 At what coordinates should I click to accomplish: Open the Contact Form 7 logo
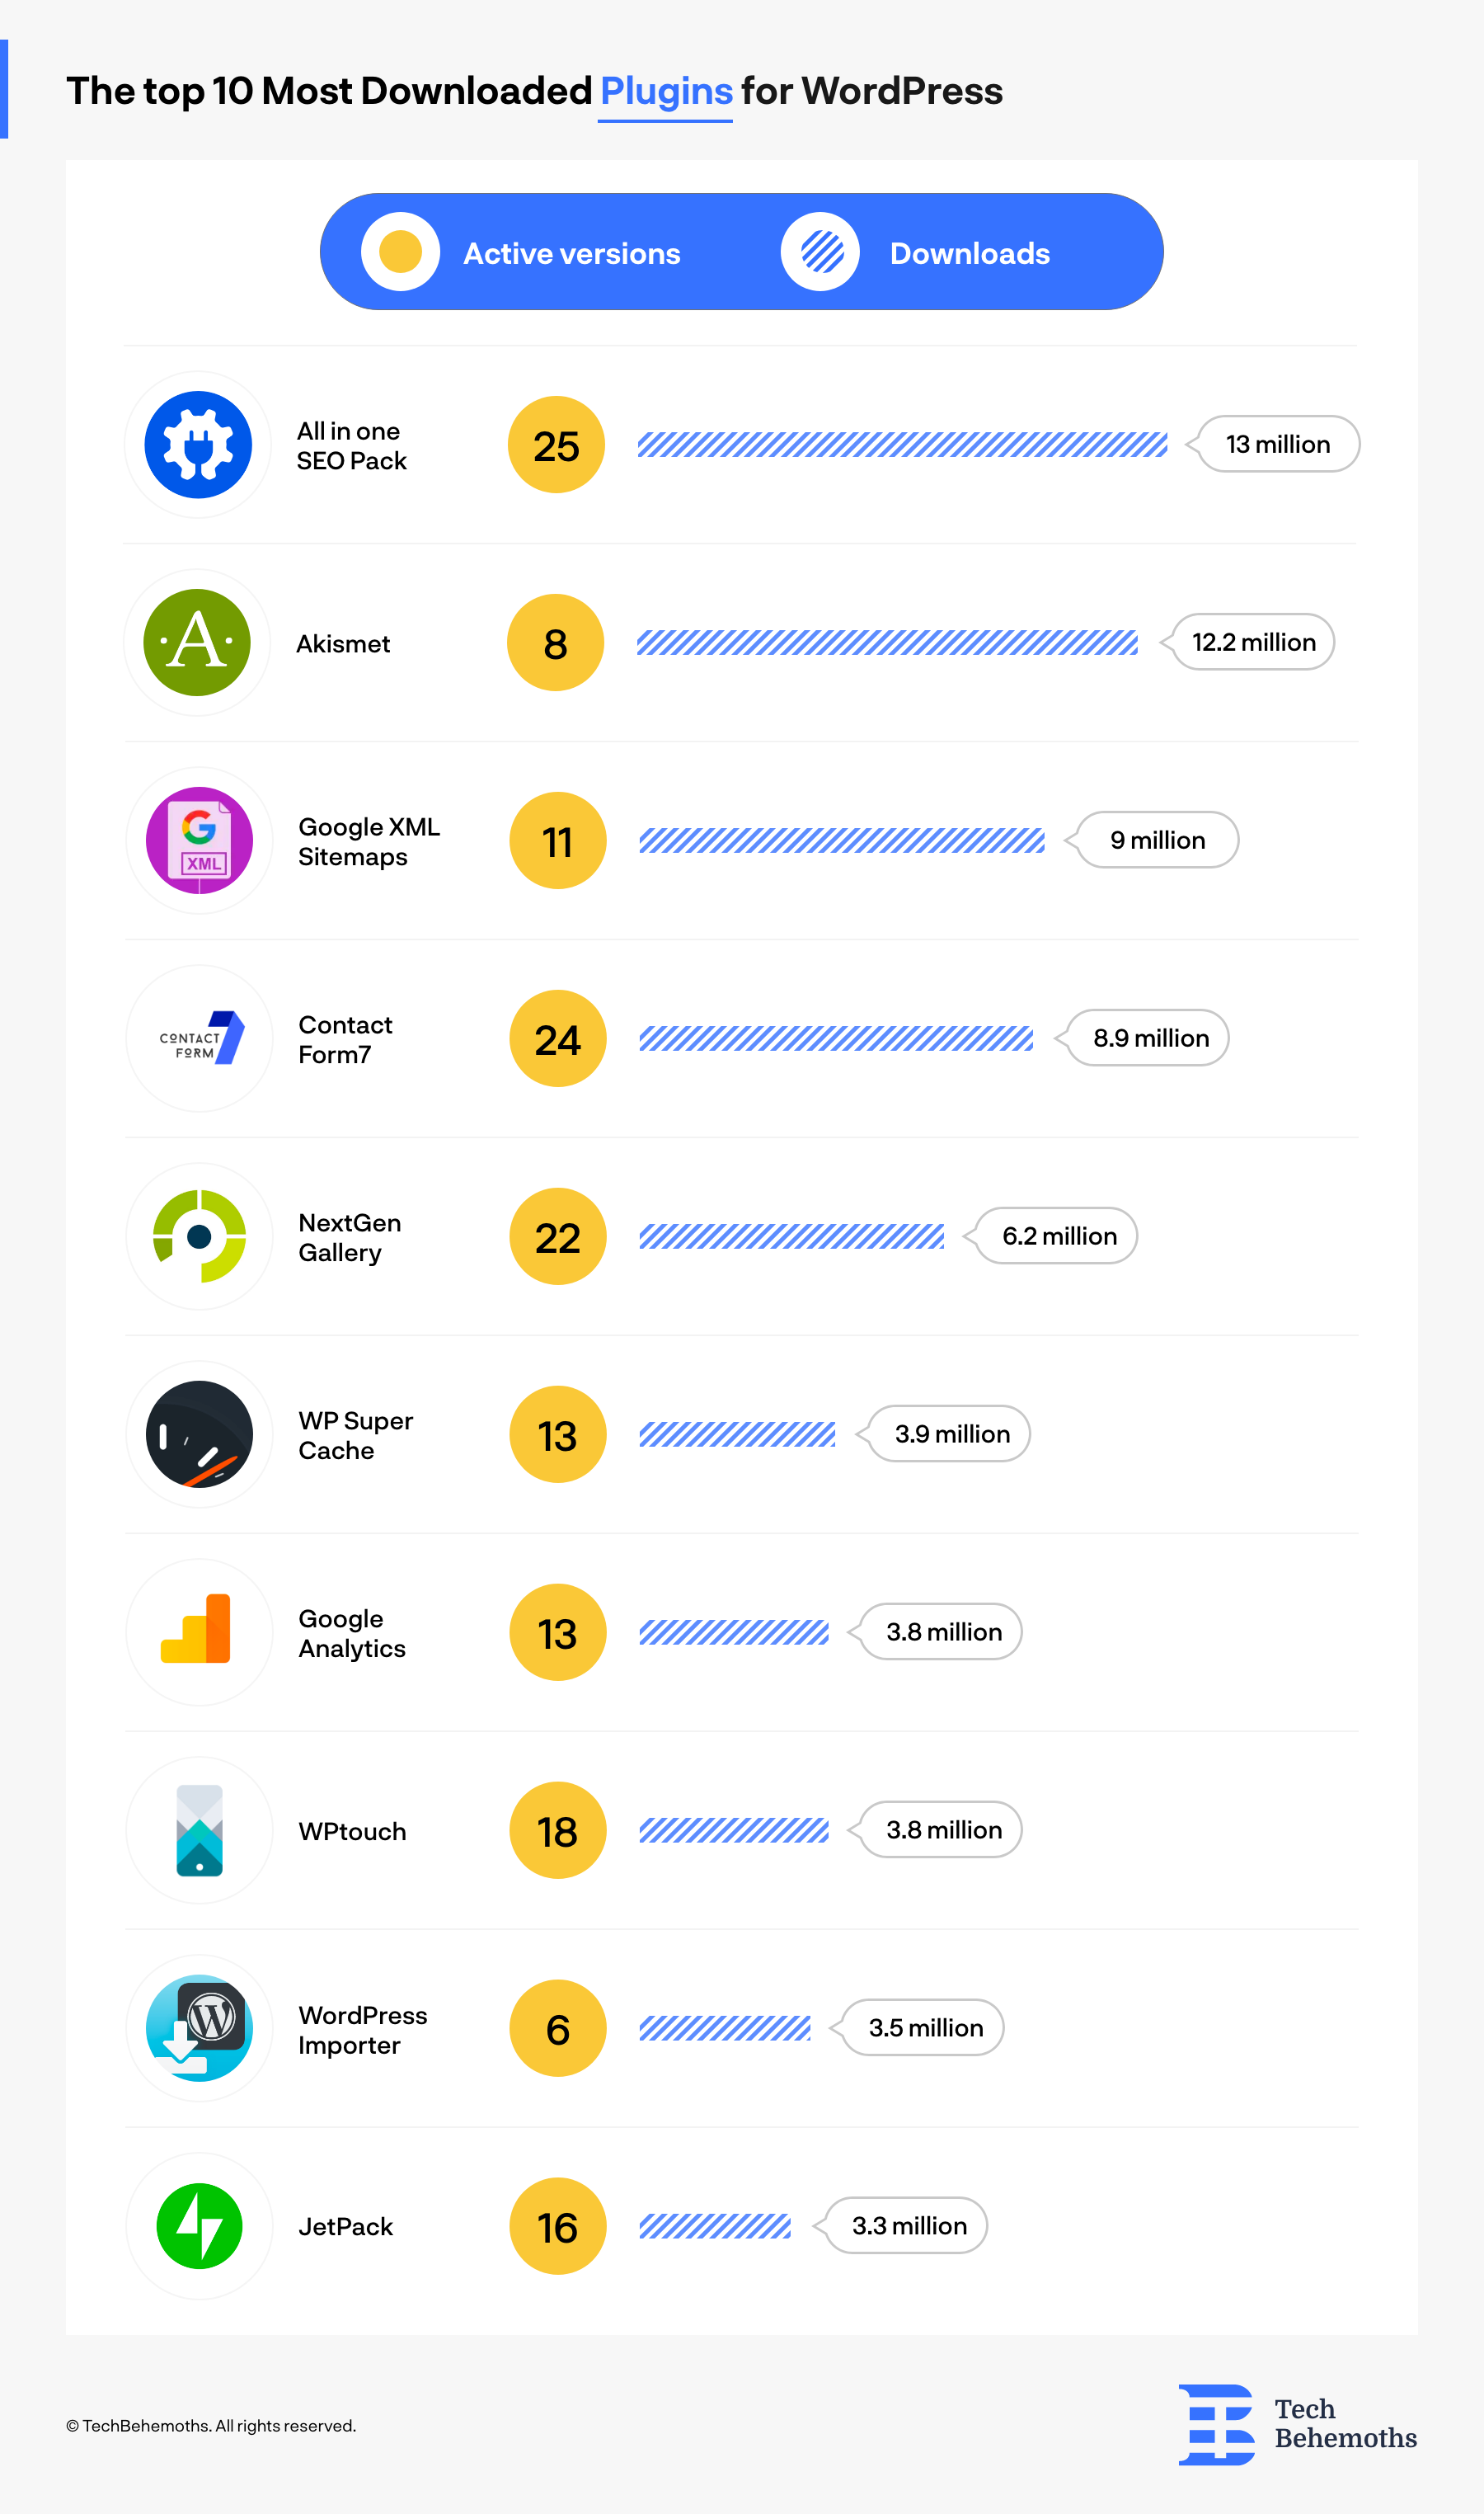(x=201, y=1038)
